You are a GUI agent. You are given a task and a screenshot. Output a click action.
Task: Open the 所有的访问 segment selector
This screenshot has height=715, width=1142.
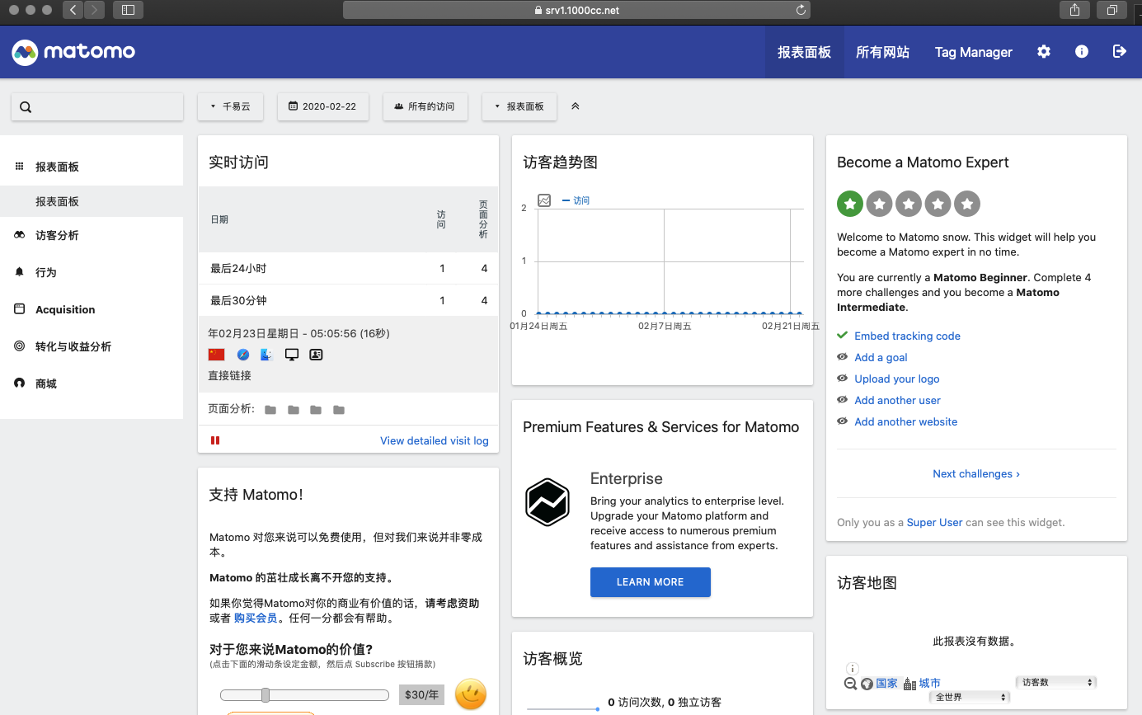(425, 106)
